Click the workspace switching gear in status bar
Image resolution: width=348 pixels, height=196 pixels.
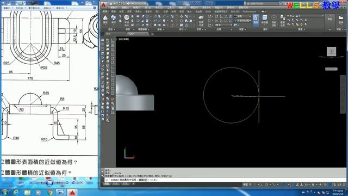[313, 185]
